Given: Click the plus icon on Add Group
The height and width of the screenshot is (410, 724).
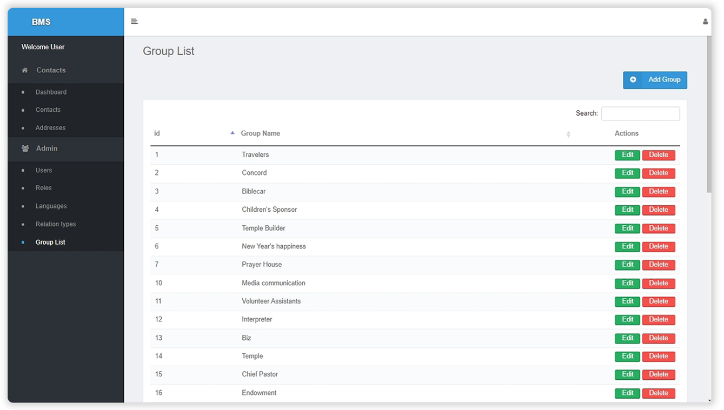Looking at the screenshot, I should [633, 80].
